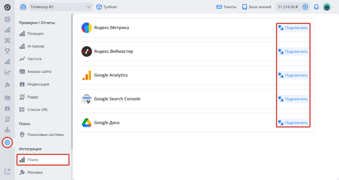
Task: Click Подключить for Google Analytics
Action: pos(293,75)
